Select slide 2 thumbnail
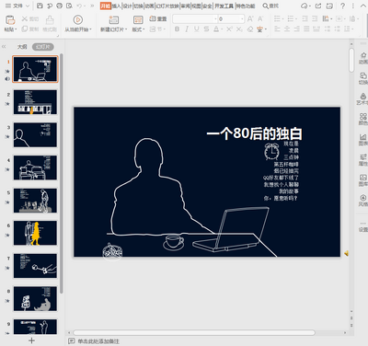The width and height of the screenshot is (368, 346). 35,102
